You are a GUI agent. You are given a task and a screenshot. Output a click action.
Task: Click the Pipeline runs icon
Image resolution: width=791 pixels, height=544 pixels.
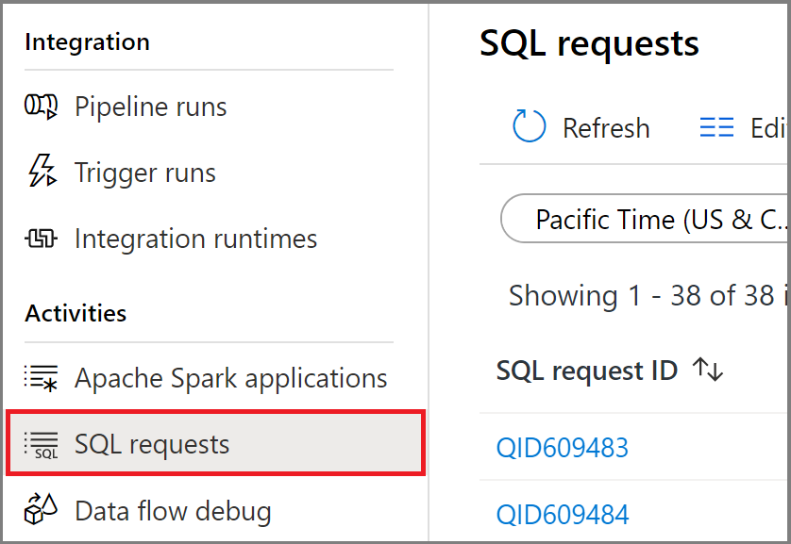pos(40,107)
